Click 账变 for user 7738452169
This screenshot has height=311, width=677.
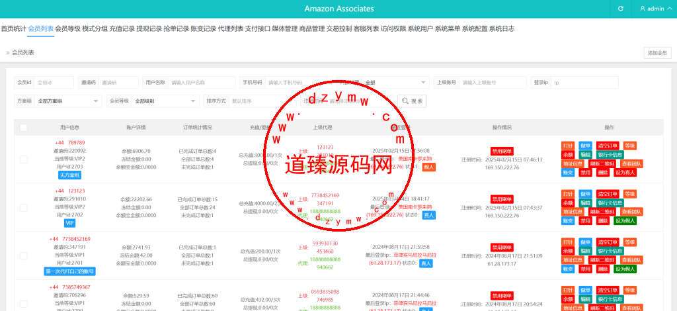pos(568,269)
